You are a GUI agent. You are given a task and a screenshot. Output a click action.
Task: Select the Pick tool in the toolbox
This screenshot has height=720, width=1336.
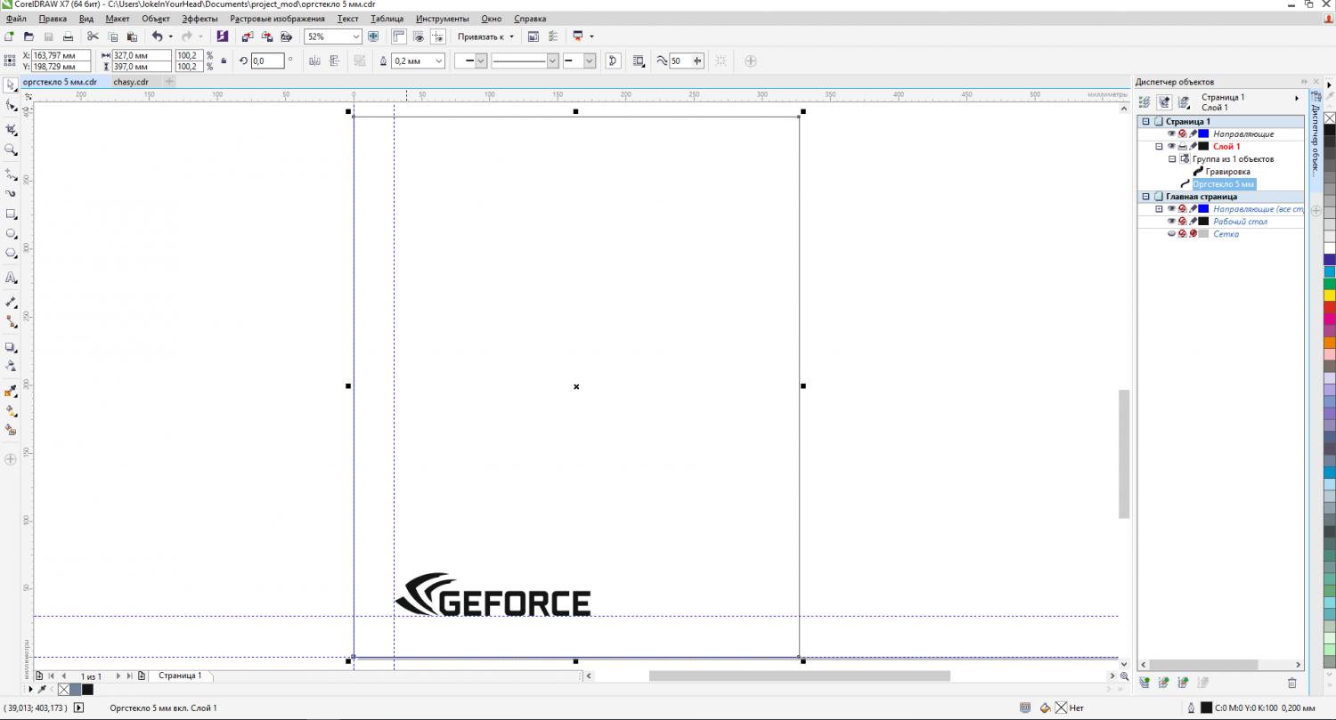pos(11,85)
